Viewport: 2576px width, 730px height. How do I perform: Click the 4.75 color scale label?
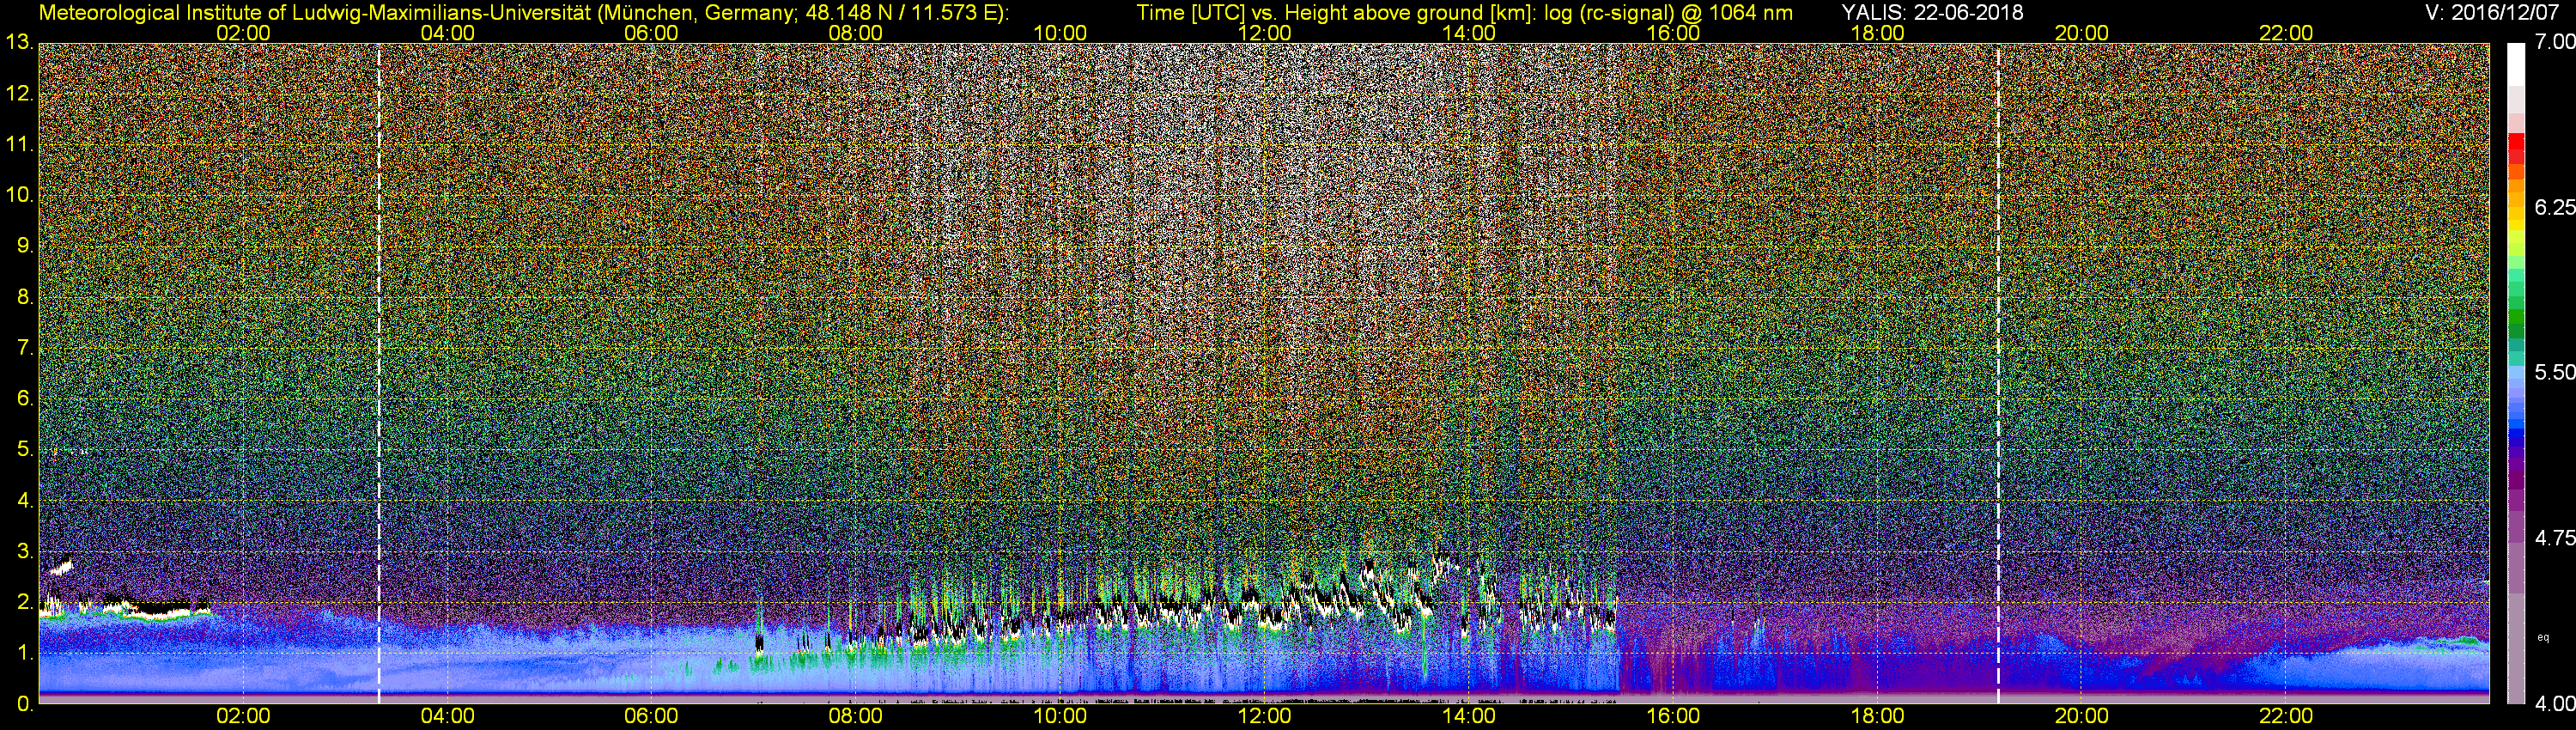[2554, 538]
